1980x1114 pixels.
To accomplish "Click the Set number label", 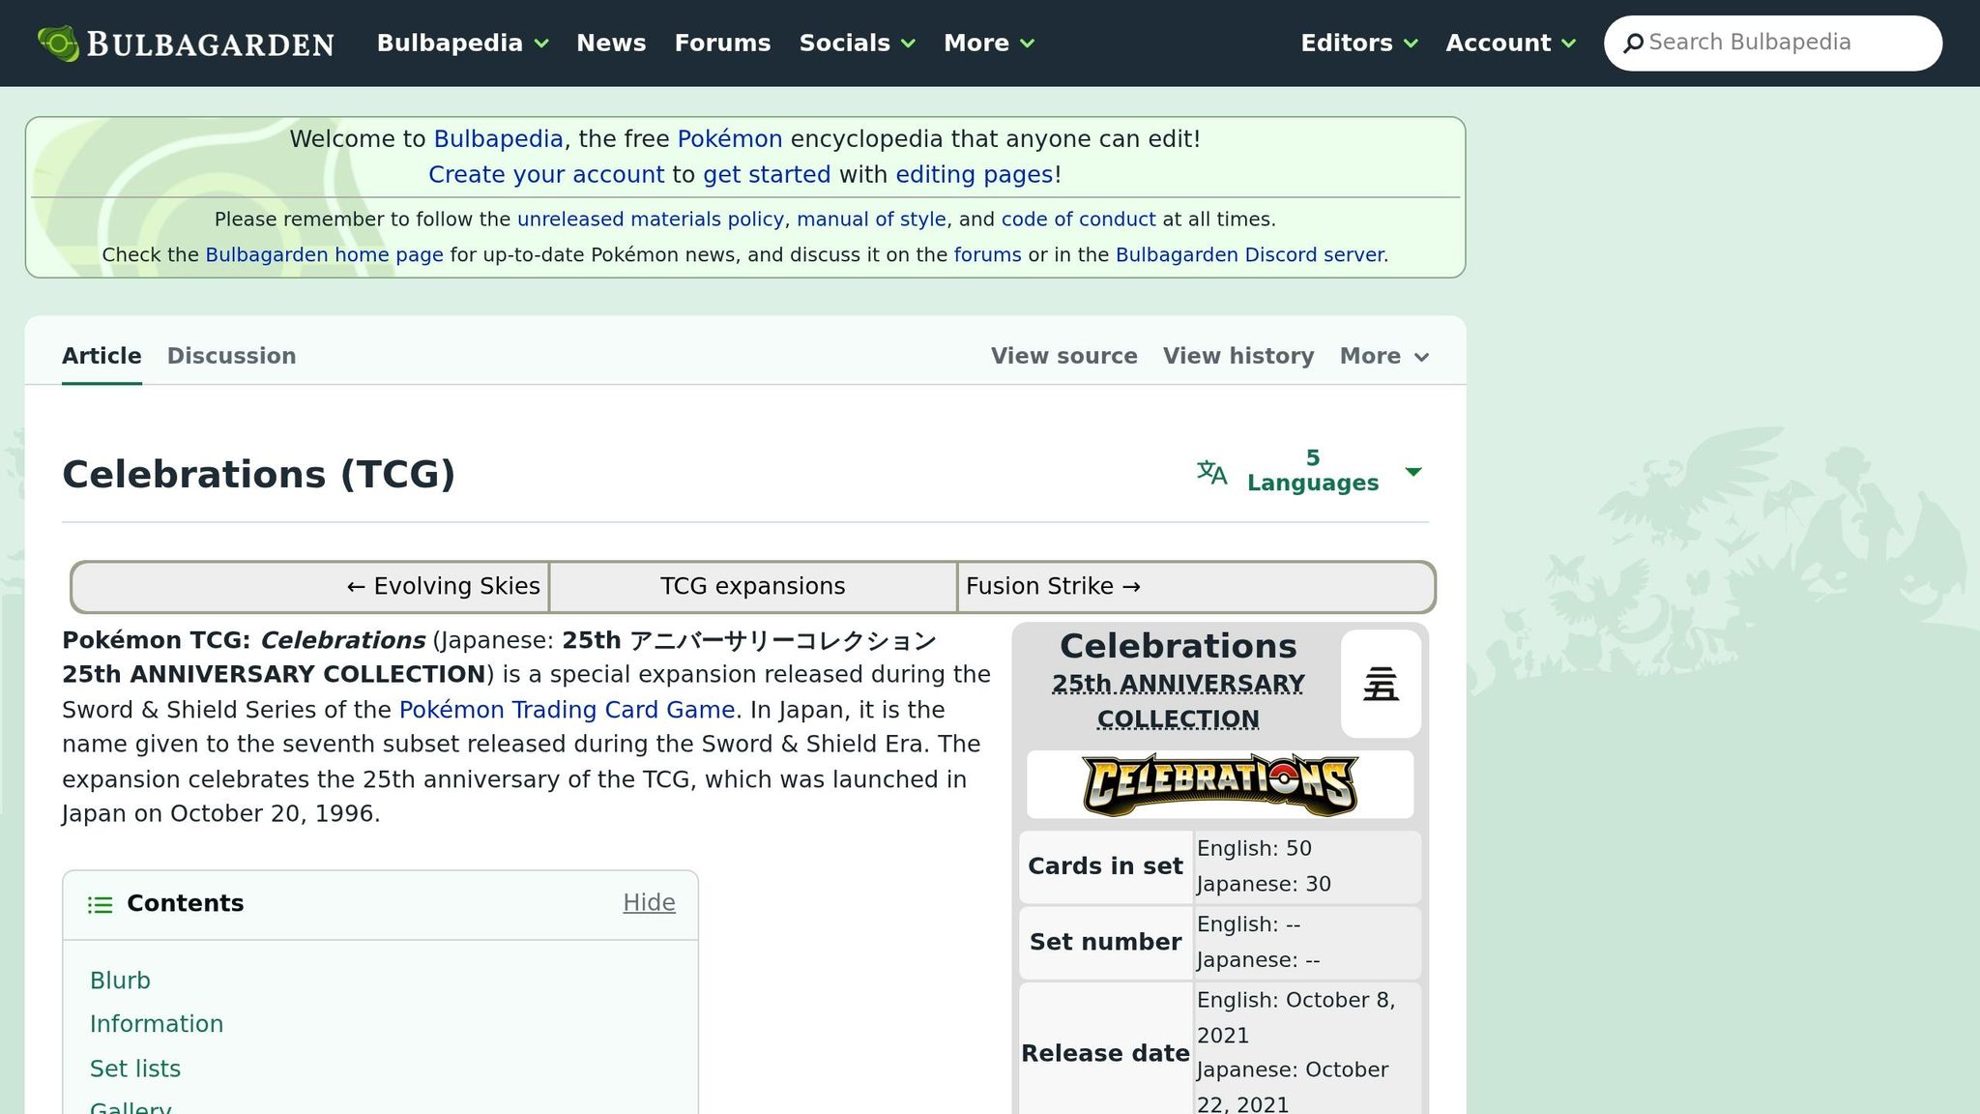I will (x=1105, y=942).
